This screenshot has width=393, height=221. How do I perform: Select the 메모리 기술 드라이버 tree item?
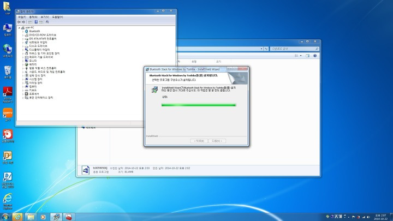[41, 57]
